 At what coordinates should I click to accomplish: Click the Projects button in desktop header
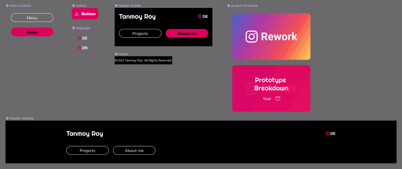pos(88,151)
